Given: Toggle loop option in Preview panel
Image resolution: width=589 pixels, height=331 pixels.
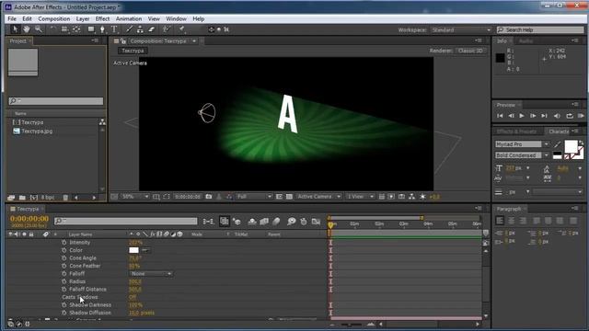Looking at the screenshot, I should click(x=570, y=116).
